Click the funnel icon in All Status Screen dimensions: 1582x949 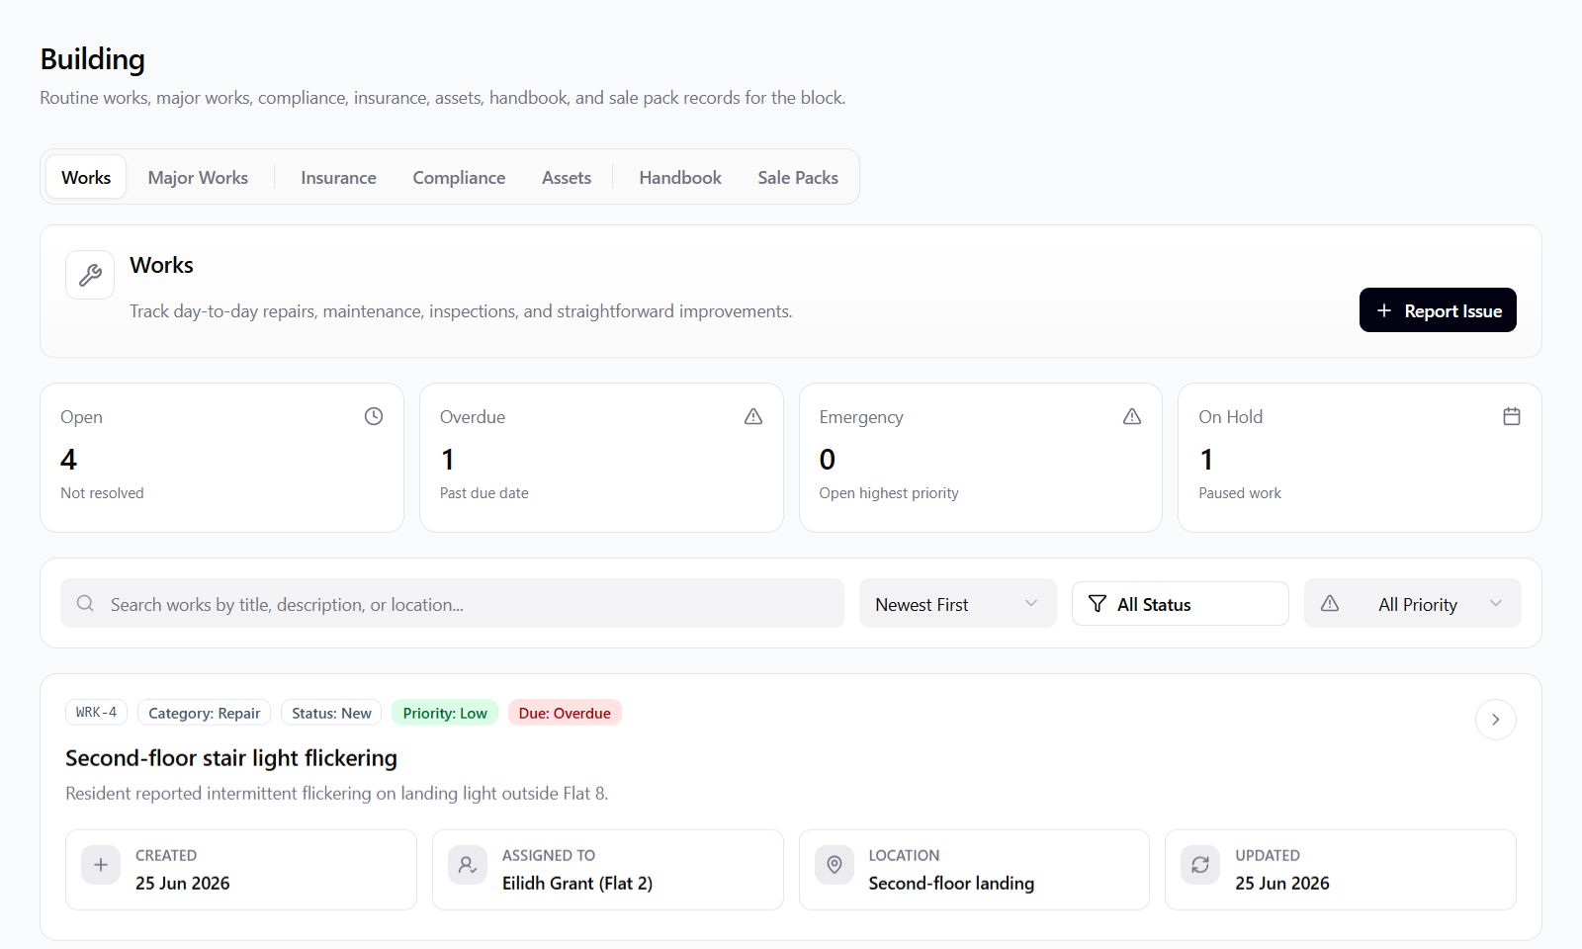point(1098,604)
